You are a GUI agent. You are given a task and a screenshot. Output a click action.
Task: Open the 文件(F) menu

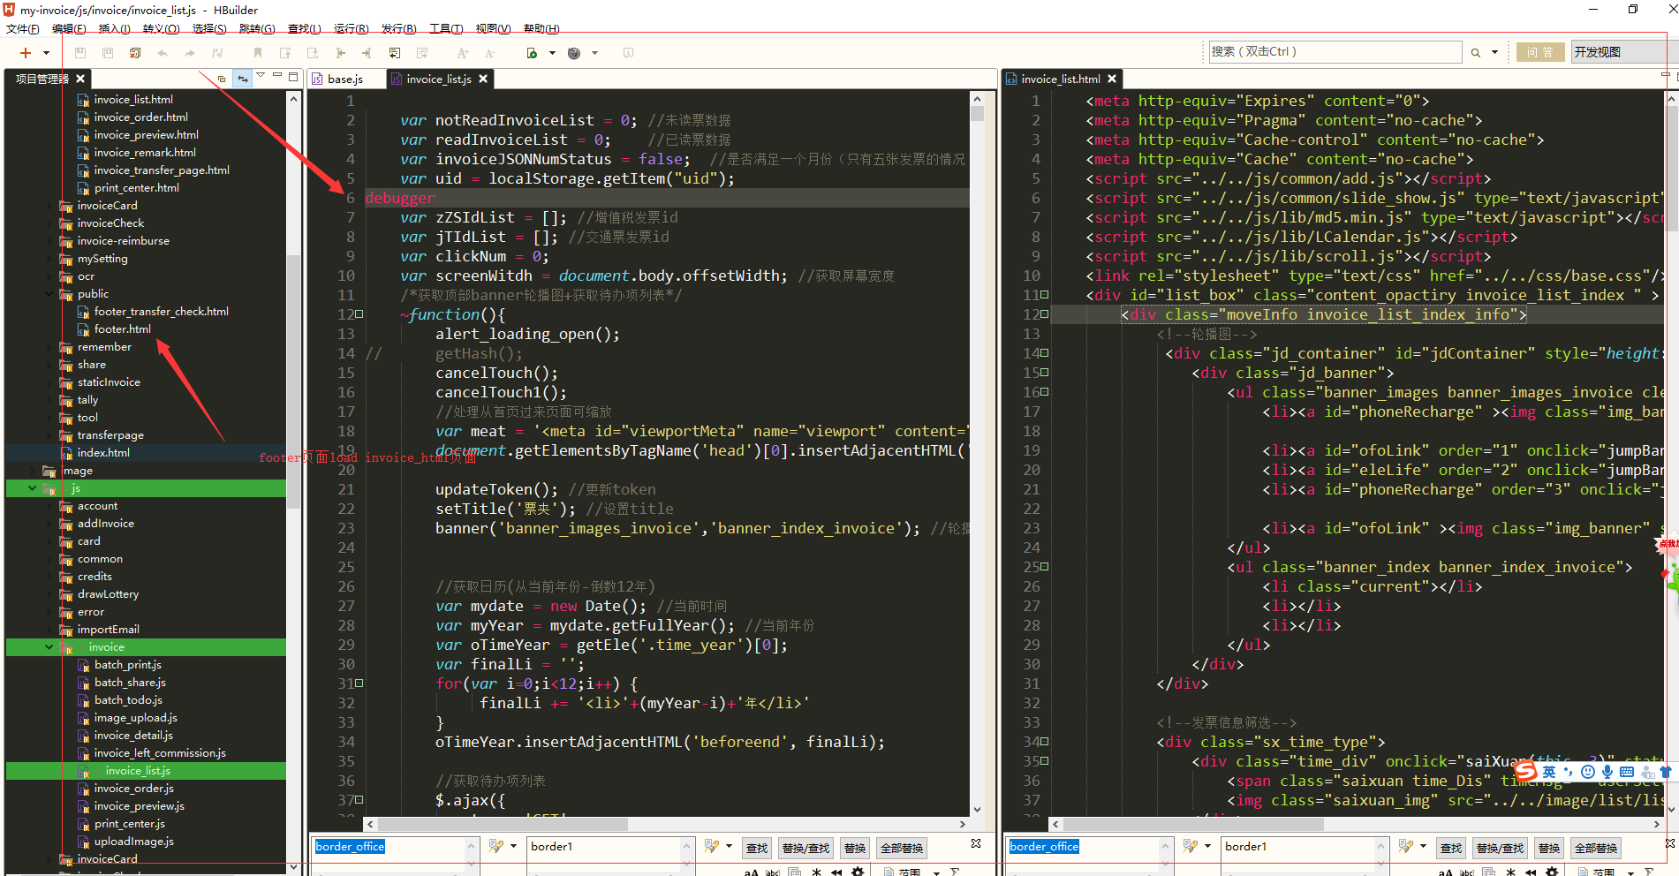23,29
